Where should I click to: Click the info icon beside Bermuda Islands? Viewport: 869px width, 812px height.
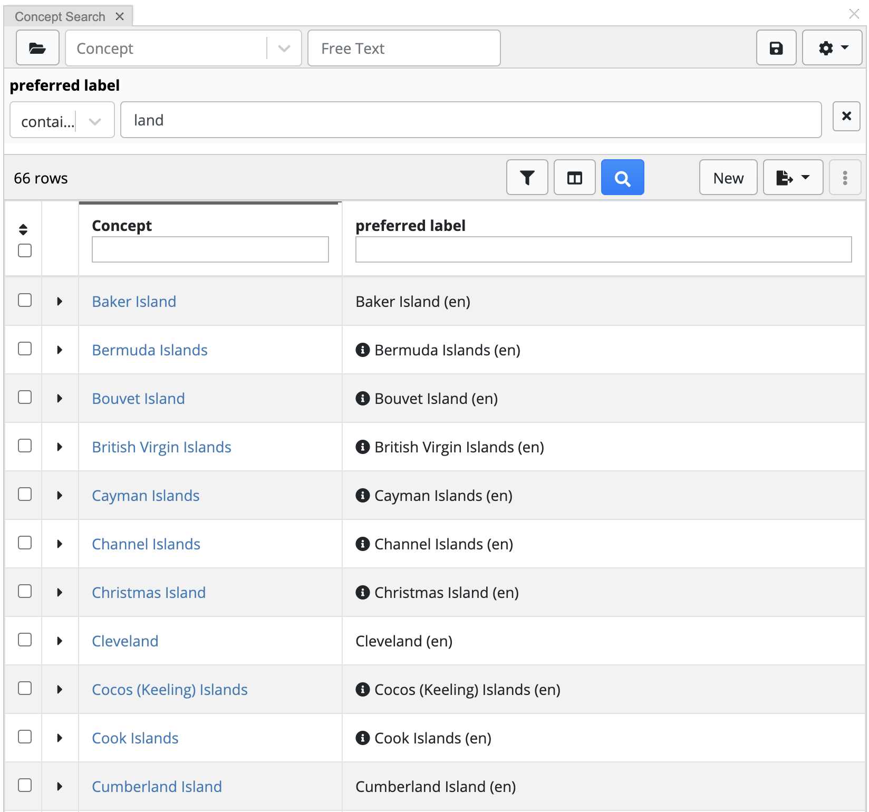click(x=362, y=350)
